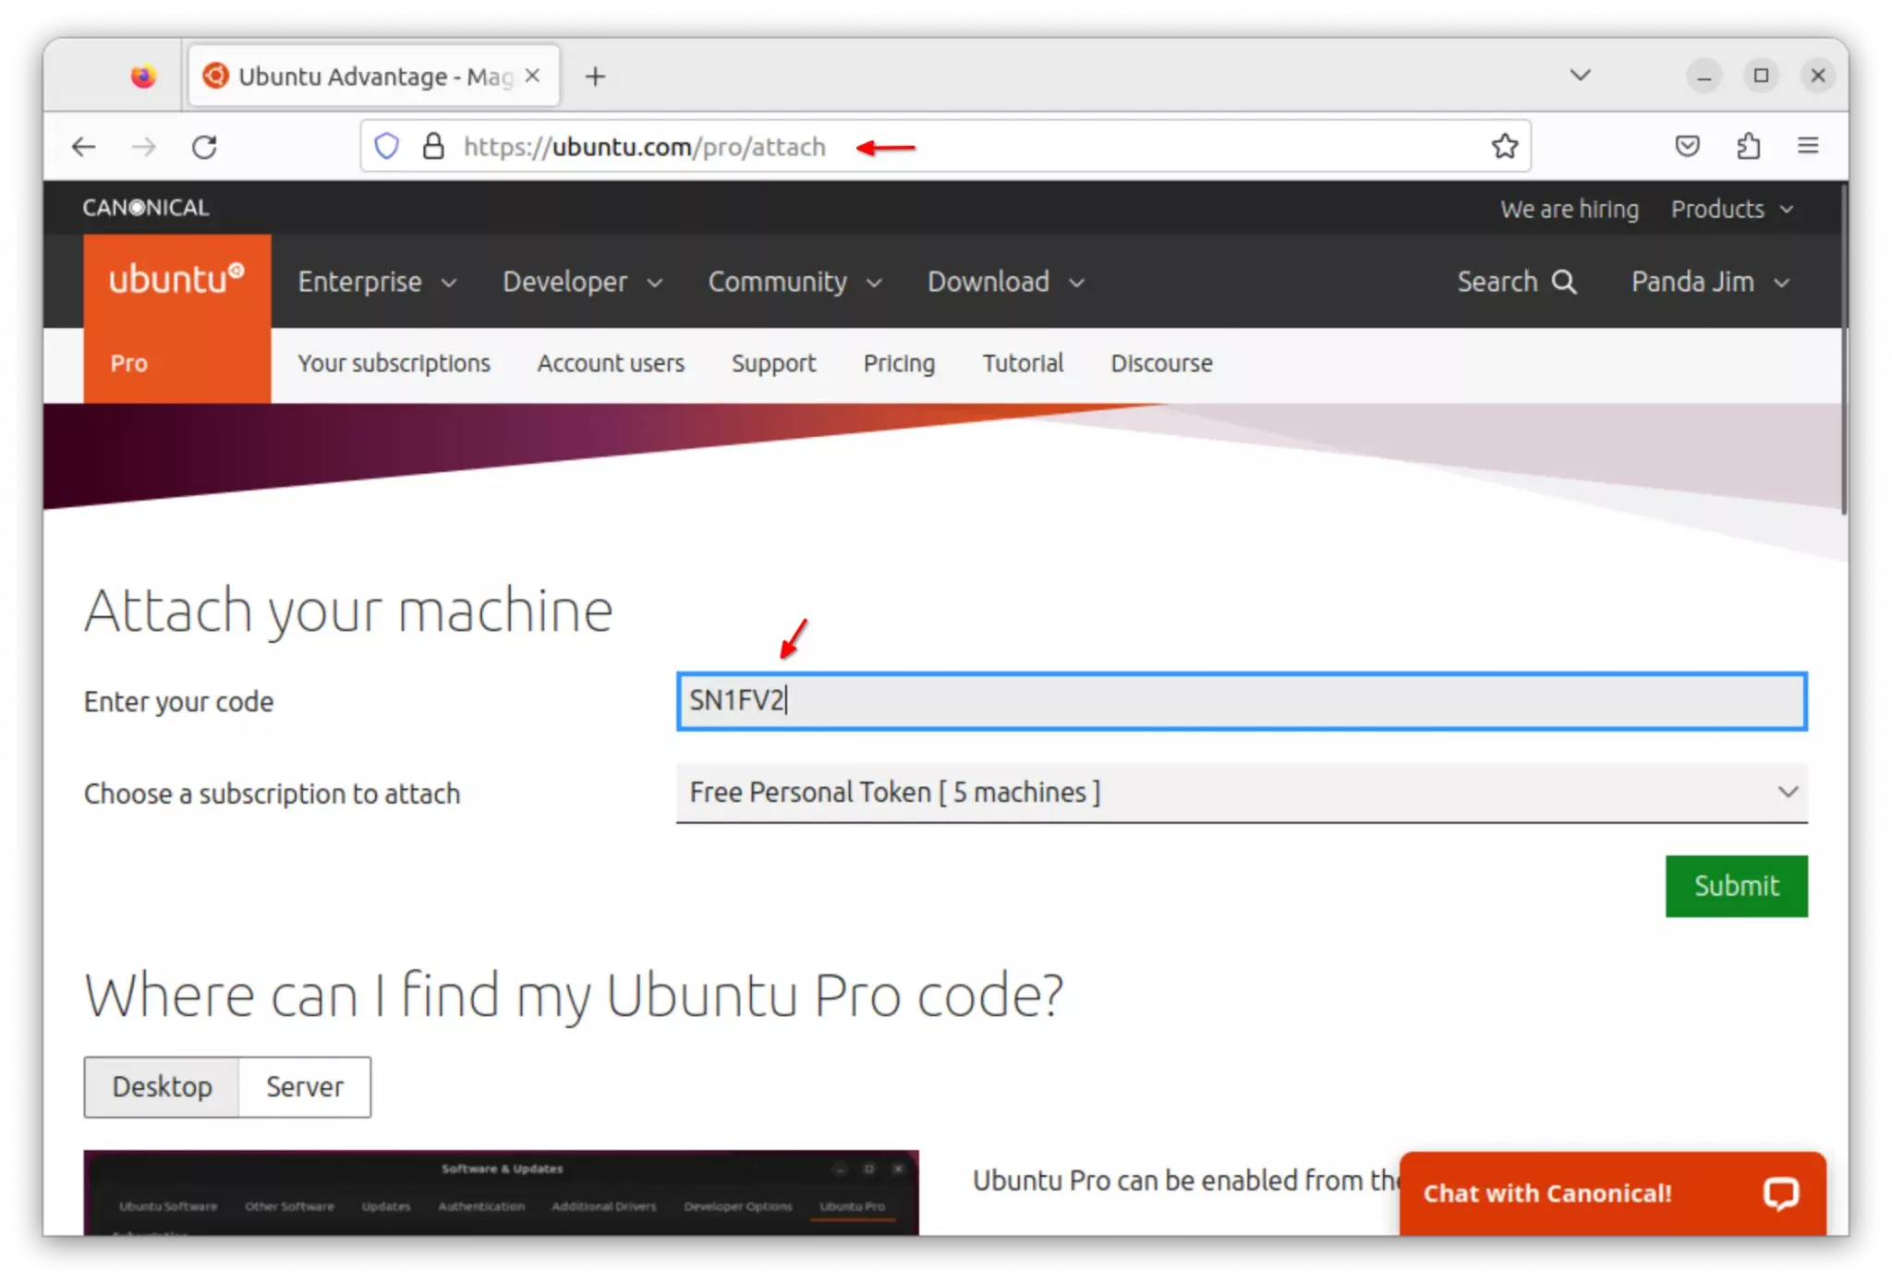Viewport: 1892px width, 1284px height.
Task: Open the Firefox hamburger menu
Action: click(1808, 146)
